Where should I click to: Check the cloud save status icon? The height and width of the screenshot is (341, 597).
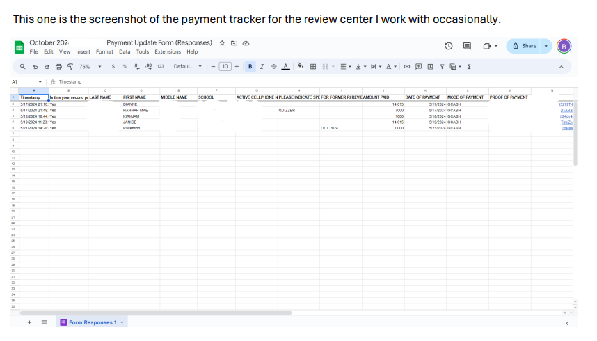coord(246,43)
